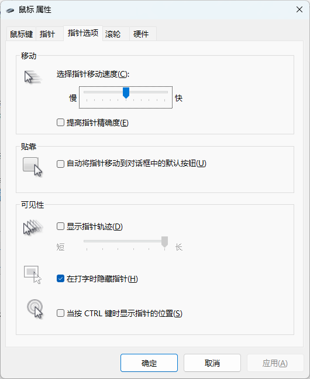Click the pointer speed motion icon
The width and height of the screenshot is (310, 379).
tap(33, 77)
